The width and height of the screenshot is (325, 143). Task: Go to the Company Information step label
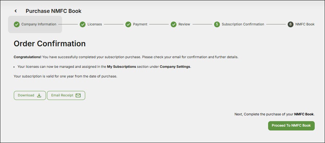(x=39, y=24)
